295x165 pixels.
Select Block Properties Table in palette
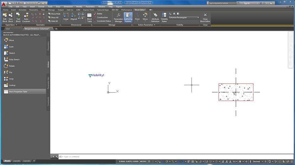tap(24, 92)
